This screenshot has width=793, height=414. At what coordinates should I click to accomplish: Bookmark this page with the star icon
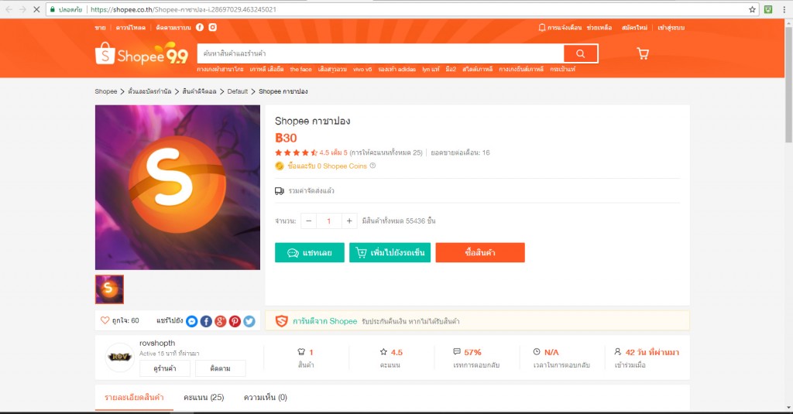pos(752,9)
